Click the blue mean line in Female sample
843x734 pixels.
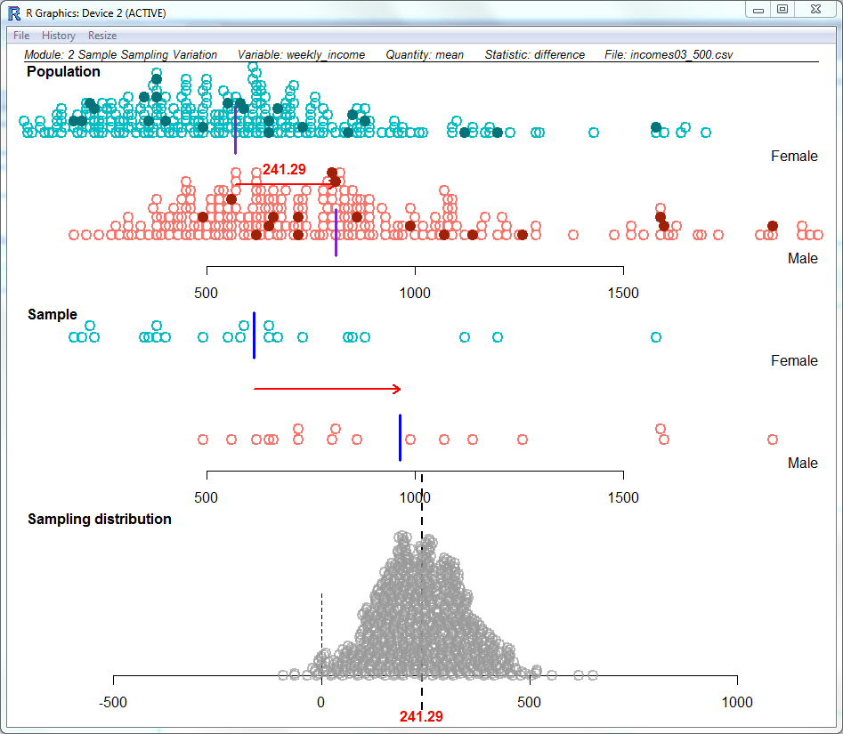[x=255, y=335]
